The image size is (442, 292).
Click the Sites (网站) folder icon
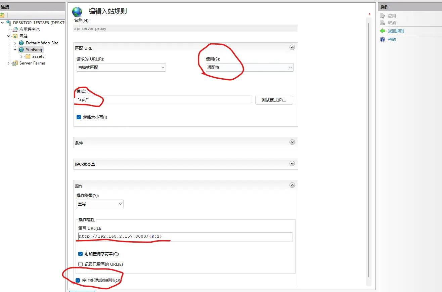pyautogui.click(x=15, y=36)
